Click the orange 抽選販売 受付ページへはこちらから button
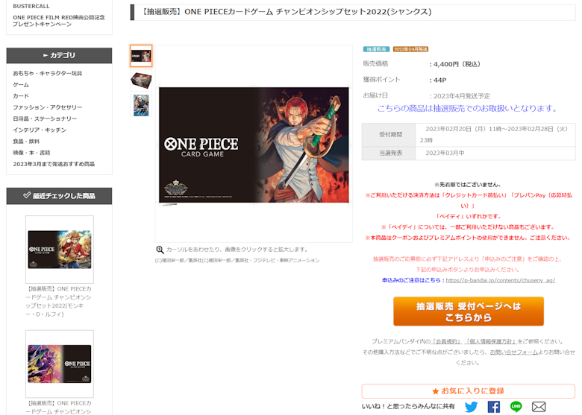Image resolution: width=582 pixels, height=415 pixels. 469,311
